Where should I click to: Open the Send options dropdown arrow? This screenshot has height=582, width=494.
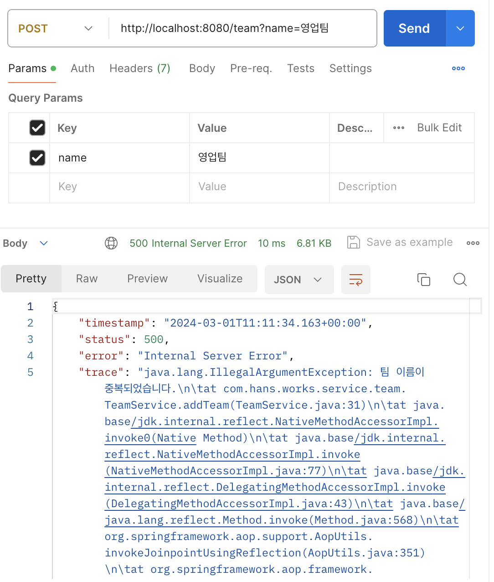pyautogui.click(x=460, y=28)
